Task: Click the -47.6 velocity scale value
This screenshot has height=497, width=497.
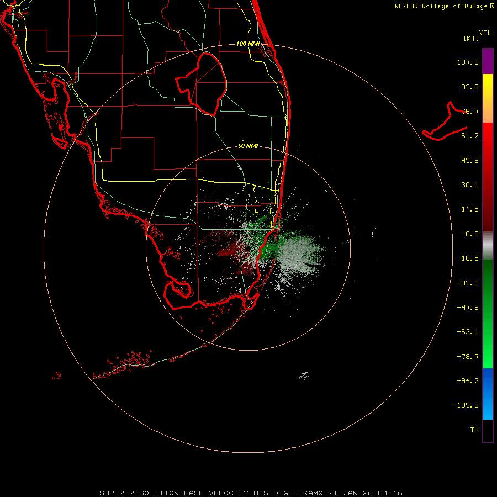Action: point(468,308)
